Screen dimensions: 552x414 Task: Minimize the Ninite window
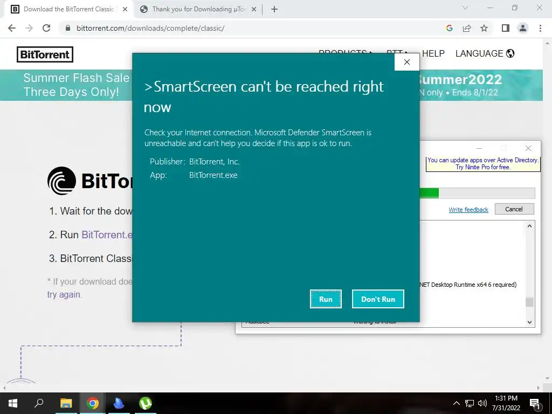[479, 148]
